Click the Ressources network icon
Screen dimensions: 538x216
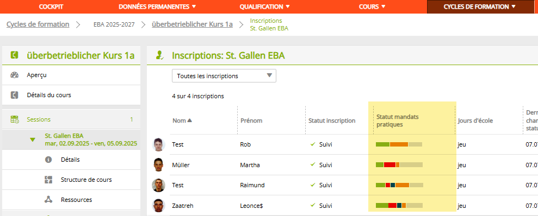tap(48, 200)
